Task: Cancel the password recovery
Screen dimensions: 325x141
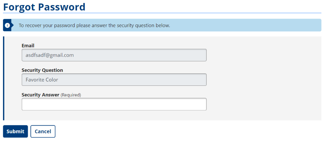Action: pyautogui.click(x=43, y=131)
